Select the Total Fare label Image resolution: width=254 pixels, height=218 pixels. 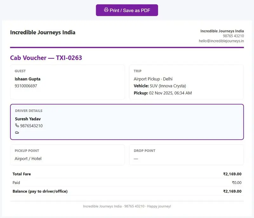(22, 174)
